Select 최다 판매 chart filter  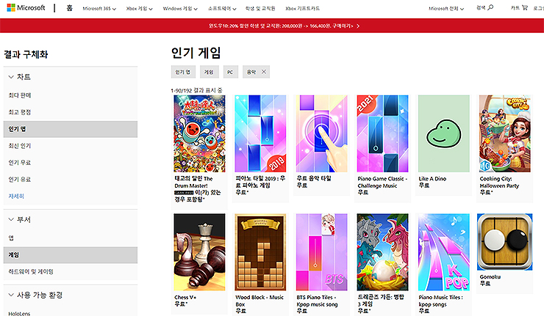point(20,95)
